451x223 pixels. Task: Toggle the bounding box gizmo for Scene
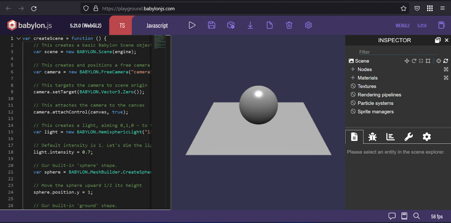pyautogui.click(x=428, y=61)
